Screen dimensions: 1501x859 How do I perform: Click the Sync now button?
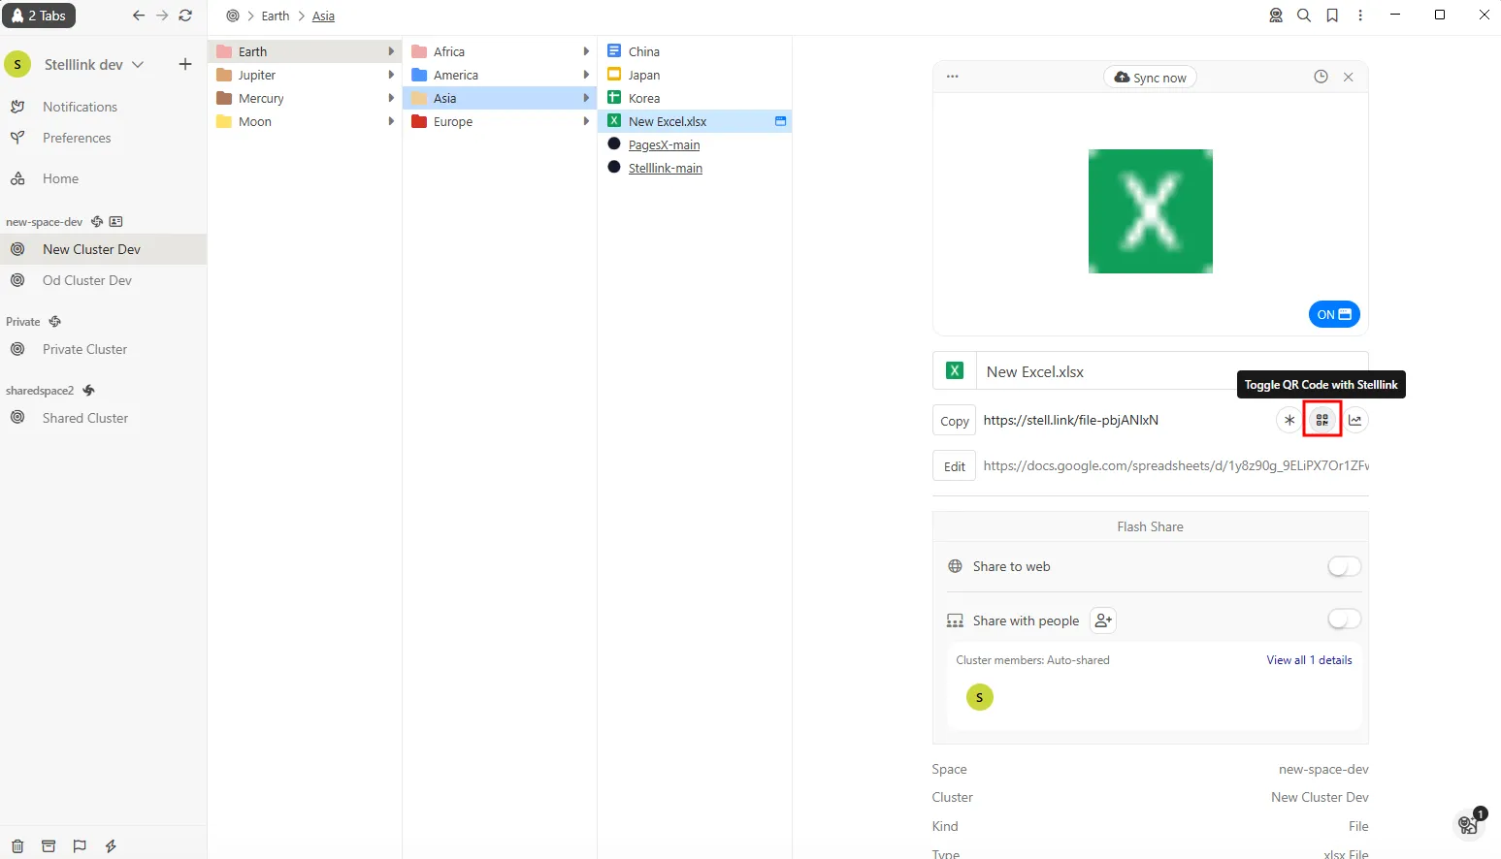pyautogui.click(x=1150, y=78)
